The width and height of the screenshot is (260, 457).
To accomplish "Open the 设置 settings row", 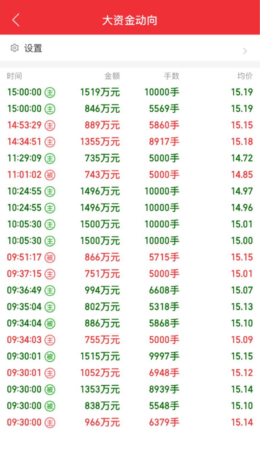I will pos(130,48).
